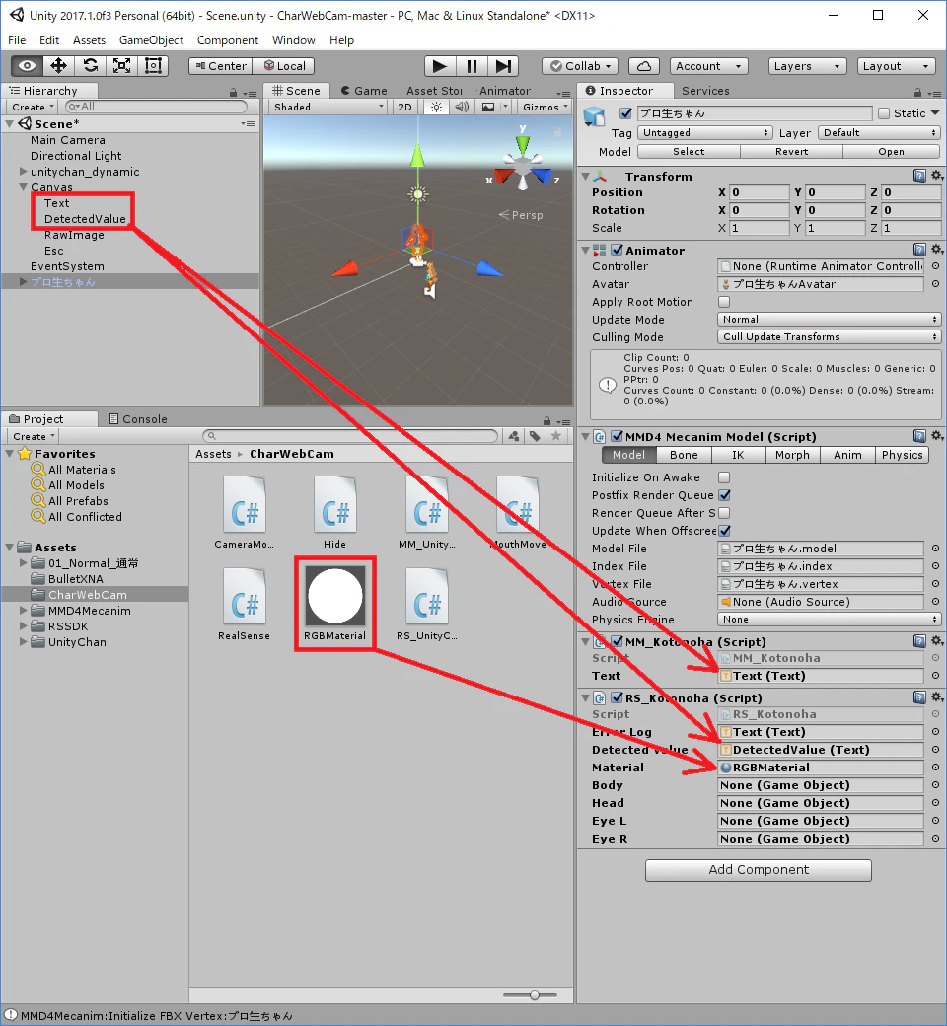Image resolution: width=947 pixels, height=1026 pixels.
Task: Toggle the Static checkbox
Action: coord(884,113)
